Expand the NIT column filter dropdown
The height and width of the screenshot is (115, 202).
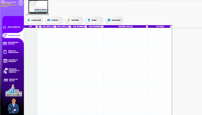tap(36, 27)
